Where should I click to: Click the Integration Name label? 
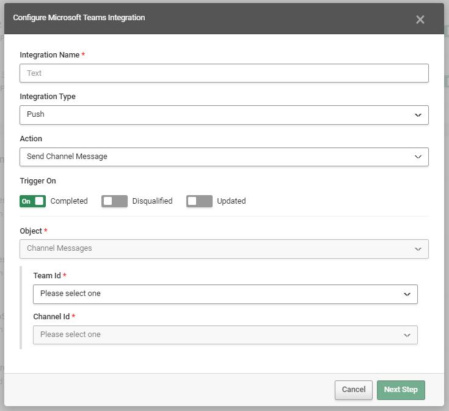point(49,55)
